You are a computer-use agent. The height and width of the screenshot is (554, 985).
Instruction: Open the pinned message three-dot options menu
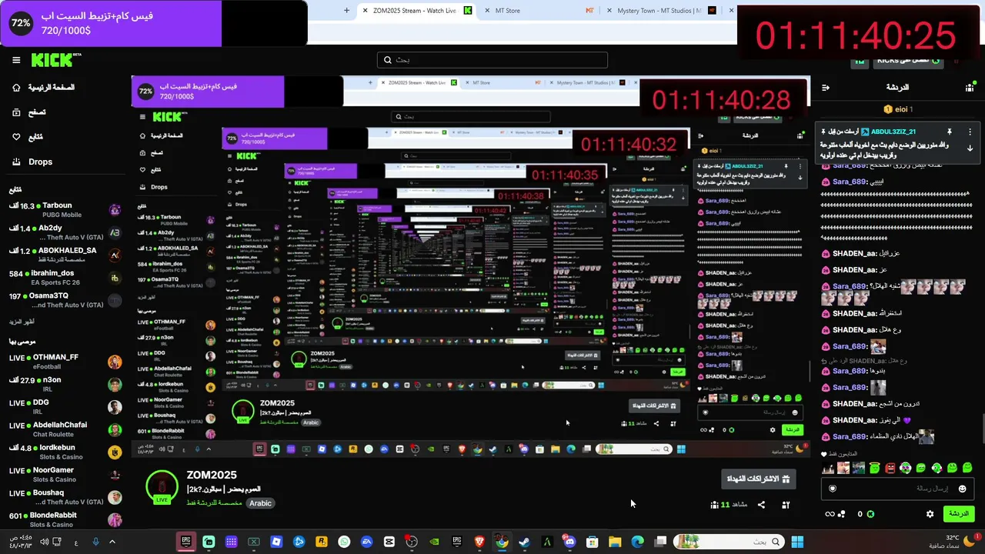(970, 132)
